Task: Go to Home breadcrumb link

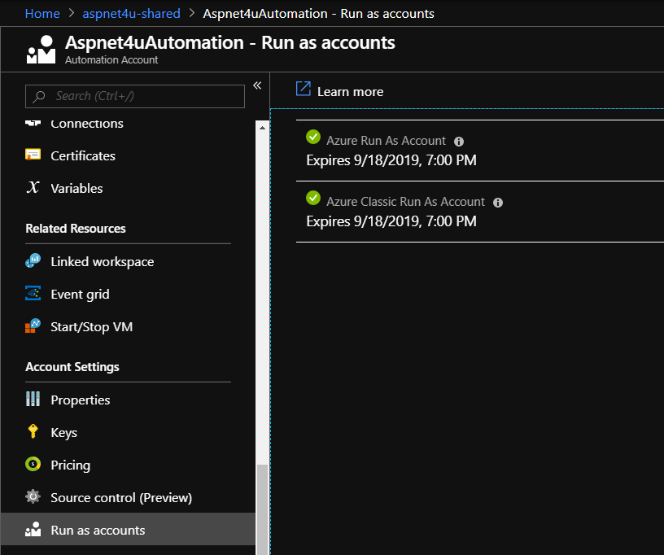Action: point(42,14)
